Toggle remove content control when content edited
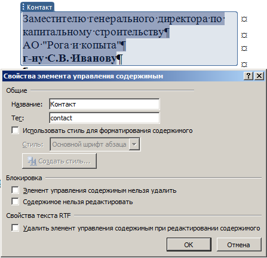267x258 pixels. click(16, 228)
